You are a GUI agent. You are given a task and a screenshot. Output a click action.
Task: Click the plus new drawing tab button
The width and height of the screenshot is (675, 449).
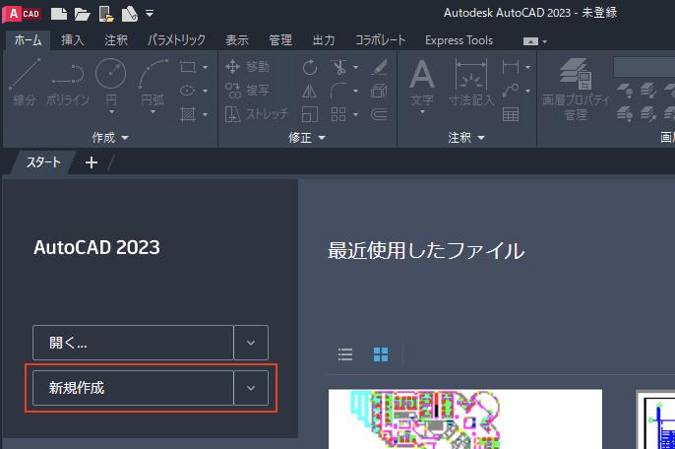92,162
